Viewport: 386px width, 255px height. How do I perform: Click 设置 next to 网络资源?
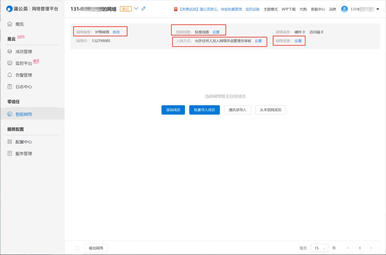coord(298,41)
